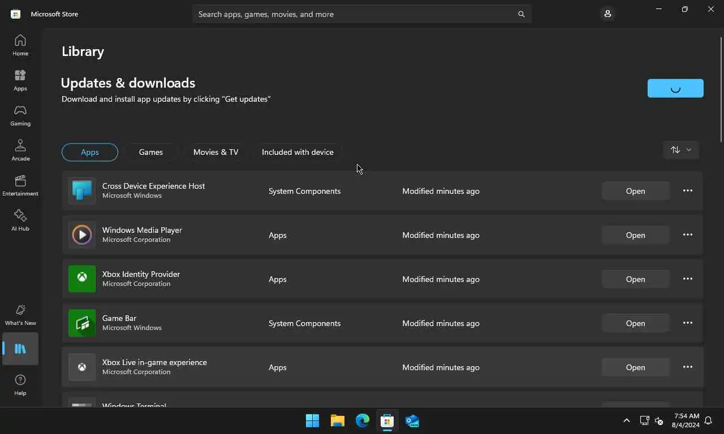Open Help in the sidebar
The image size is (724, 434).
click(20, 385)
